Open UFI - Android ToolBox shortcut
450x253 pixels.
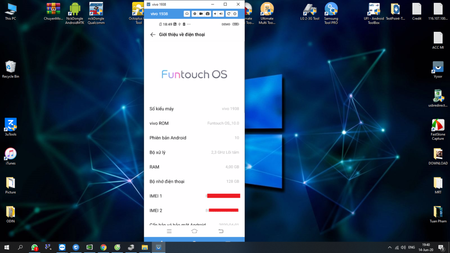pos(374,13)
